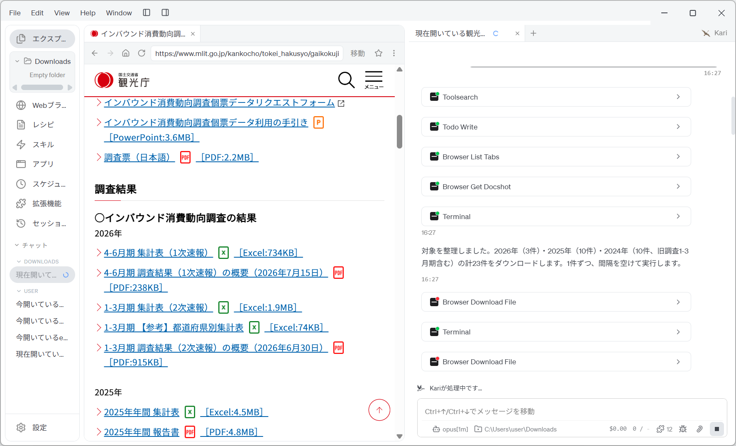736x446 pixels.
Task: Attach a file with paperclip icon
Action: 699,429
